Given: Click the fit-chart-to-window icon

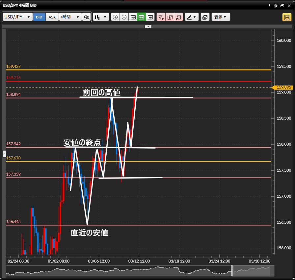Looking at the screenshot, I should coord(133,17).
